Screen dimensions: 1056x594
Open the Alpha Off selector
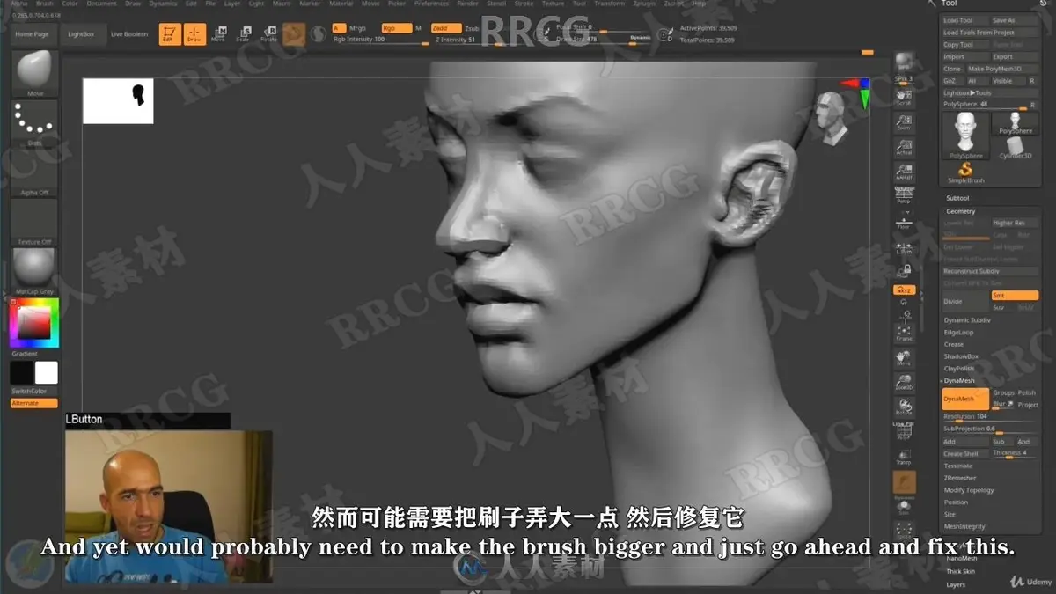click(35, 172)
